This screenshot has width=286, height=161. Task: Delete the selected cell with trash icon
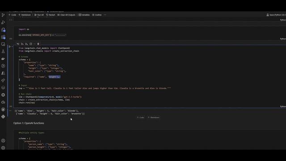pyautogui.click(x=38, y=44)
